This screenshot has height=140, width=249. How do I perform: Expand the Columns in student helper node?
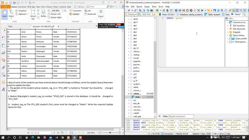tap(228, 23)
